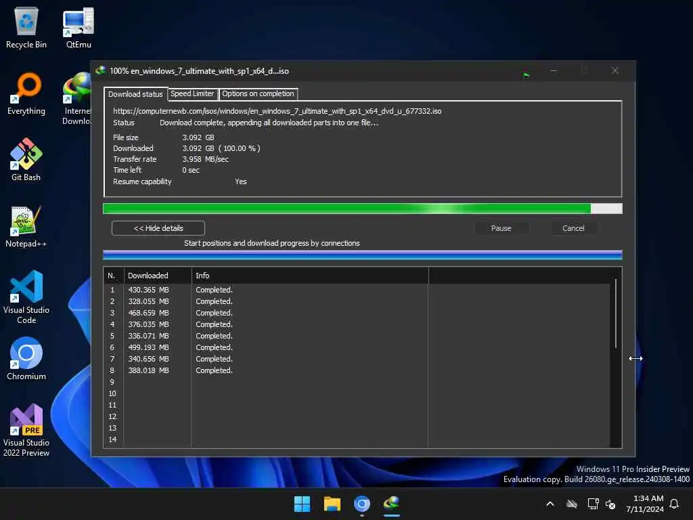Click the green download progress bar
693x520 pixels.
pos(363,209)
